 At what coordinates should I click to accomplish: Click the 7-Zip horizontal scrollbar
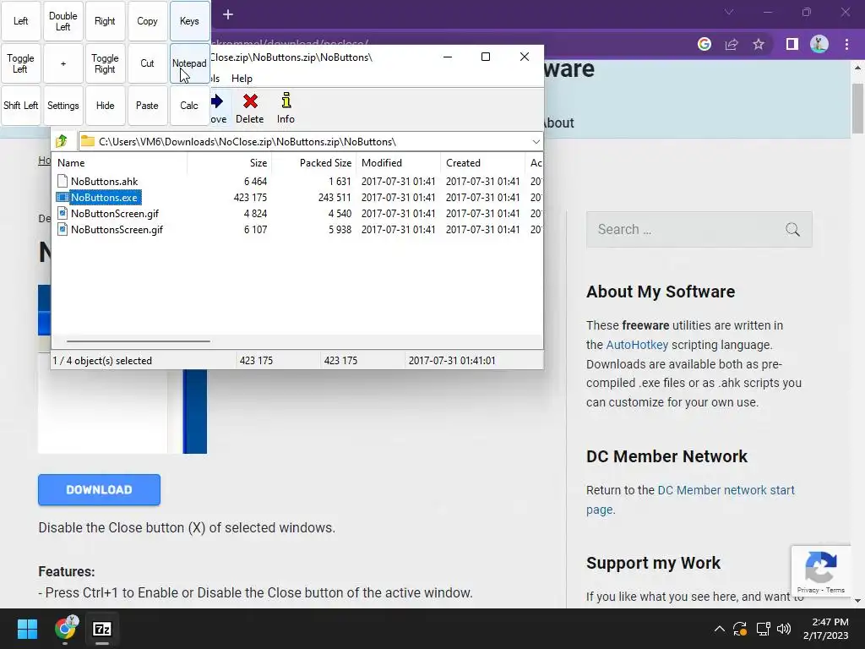click(x=138, y=341)
